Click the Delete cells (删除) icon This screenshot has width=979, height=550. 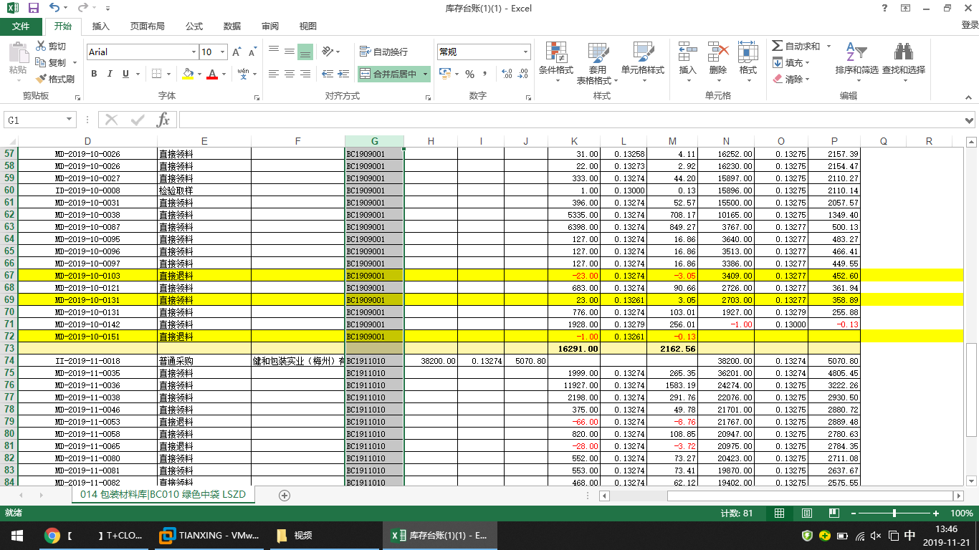[x=718, y=52]
